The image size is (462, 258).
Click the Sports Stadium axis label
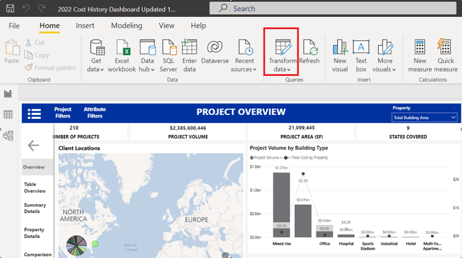tap(367, 246)
